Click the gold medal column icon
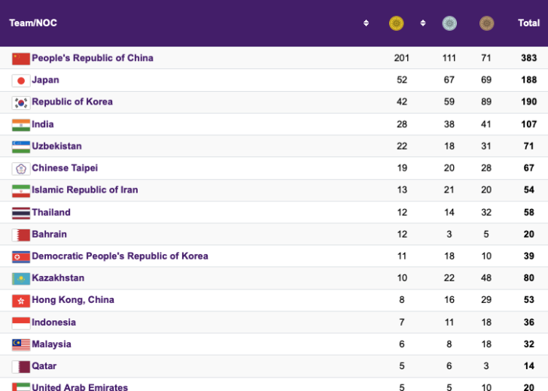 point(396,23)
